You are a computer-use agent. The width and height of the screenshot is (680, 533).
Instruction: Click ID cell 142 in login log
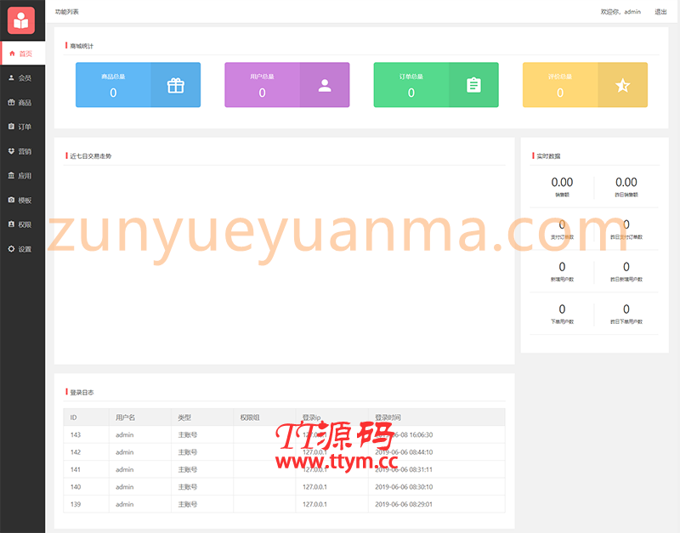click(76, 452)
